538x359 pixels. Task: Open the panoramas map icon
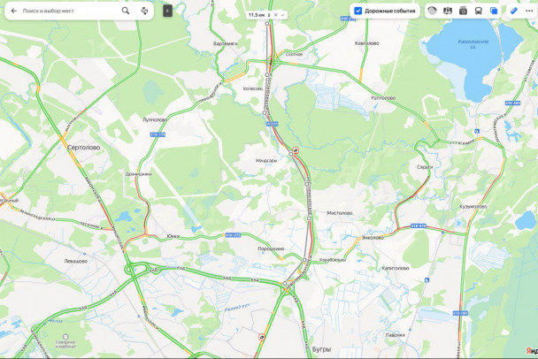pos(448,11)
